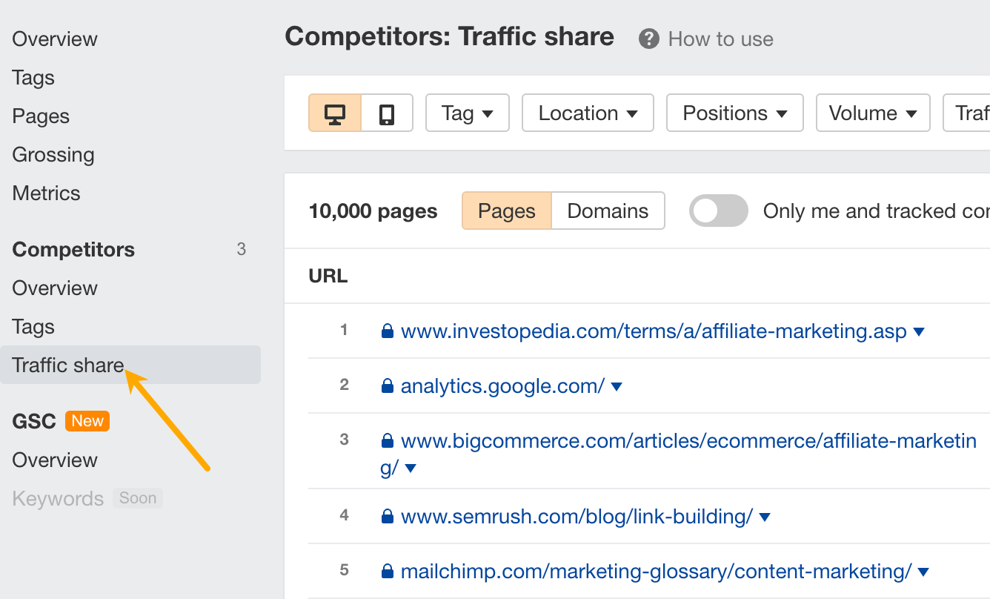The image size is (990, 599).
Task: Open the mailchimp.com content-marketing glossary link
Action: tap(655, 571)
